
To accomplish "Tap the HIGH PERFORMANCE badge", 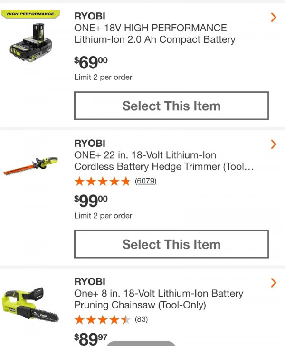I will coord(30,14).
